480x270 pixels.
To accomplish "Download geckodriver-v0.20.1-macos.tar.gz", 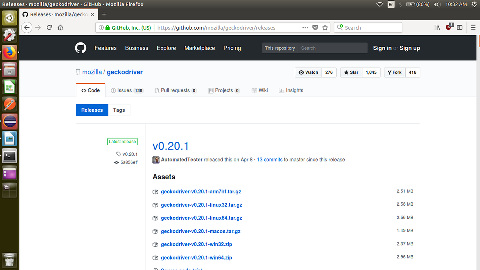I will click(x=201, y=231).
